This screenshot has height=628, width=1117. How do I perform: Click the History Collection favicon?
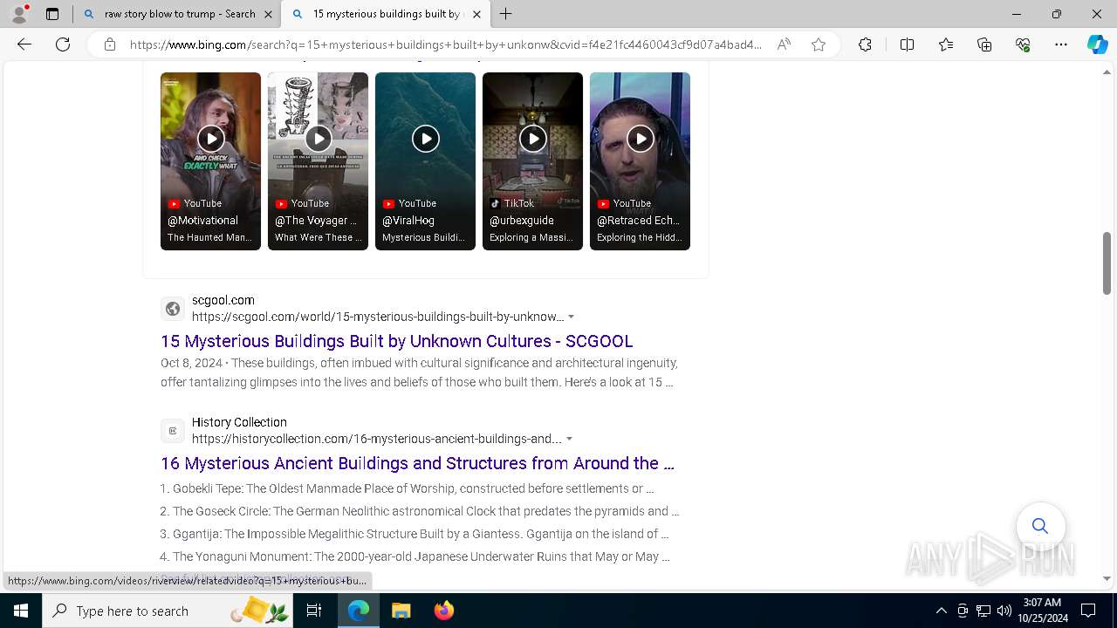pyautogui.click(x=173, y=431)
